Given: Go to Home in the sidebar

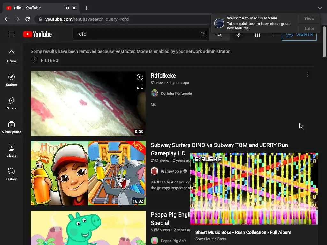Looking at the screenshot, I should tap(11, 56).
